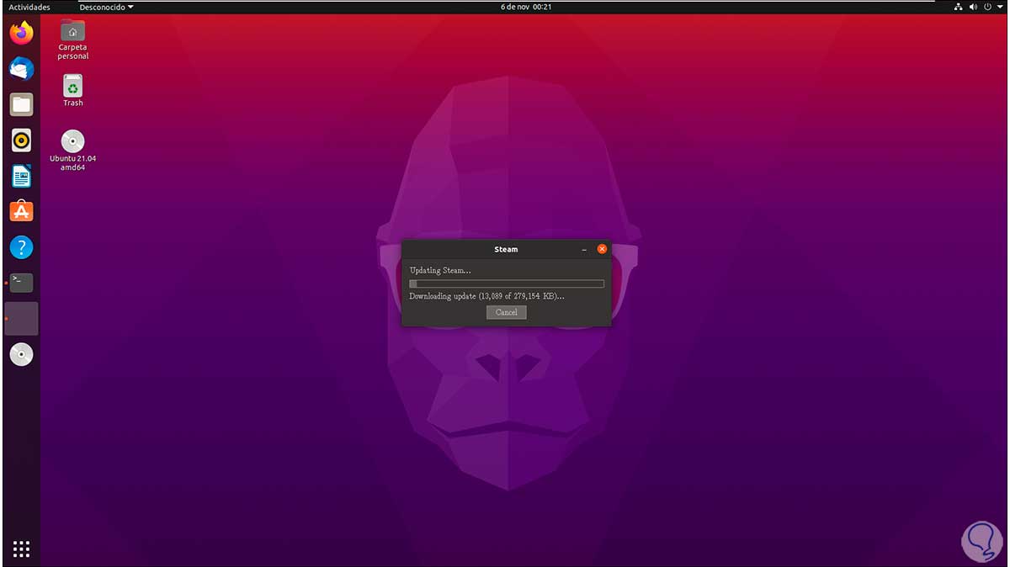Open the volume icon in top bar

[x=974, y=7]
